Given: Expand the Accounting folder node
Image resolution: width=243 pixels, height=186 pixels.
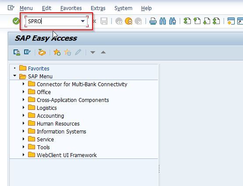Looking at the screenshot, I should click(x=24, y=116).
